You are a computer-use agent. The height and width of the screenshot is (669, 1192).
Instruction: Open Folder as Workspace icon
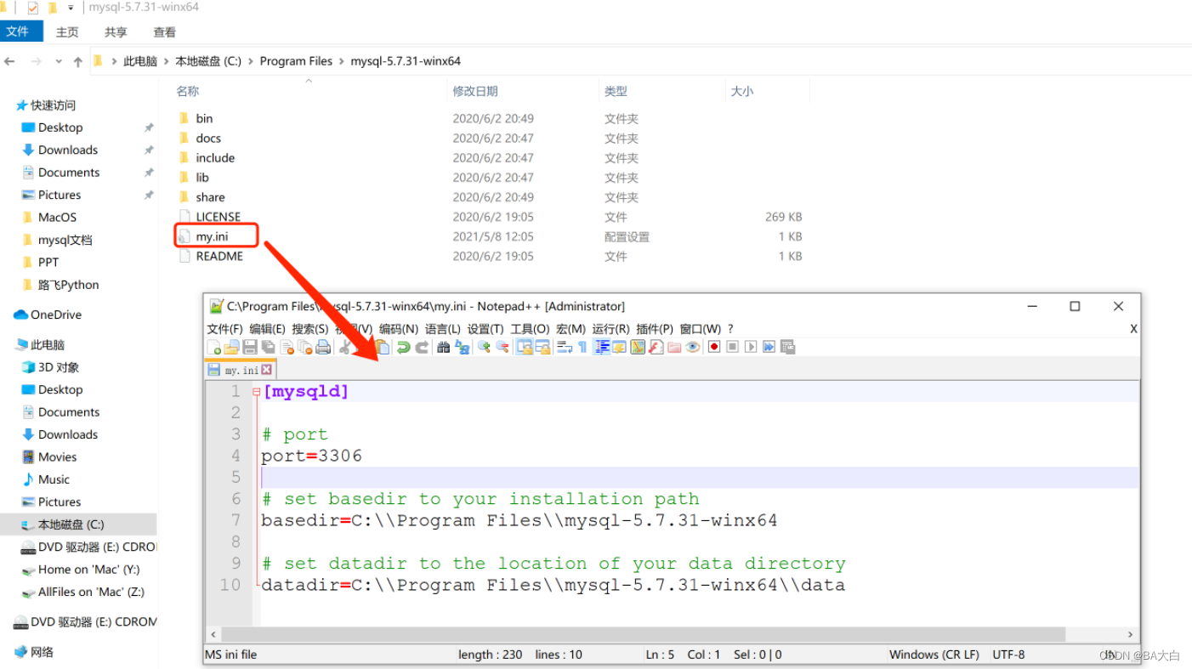pos(675,347)
